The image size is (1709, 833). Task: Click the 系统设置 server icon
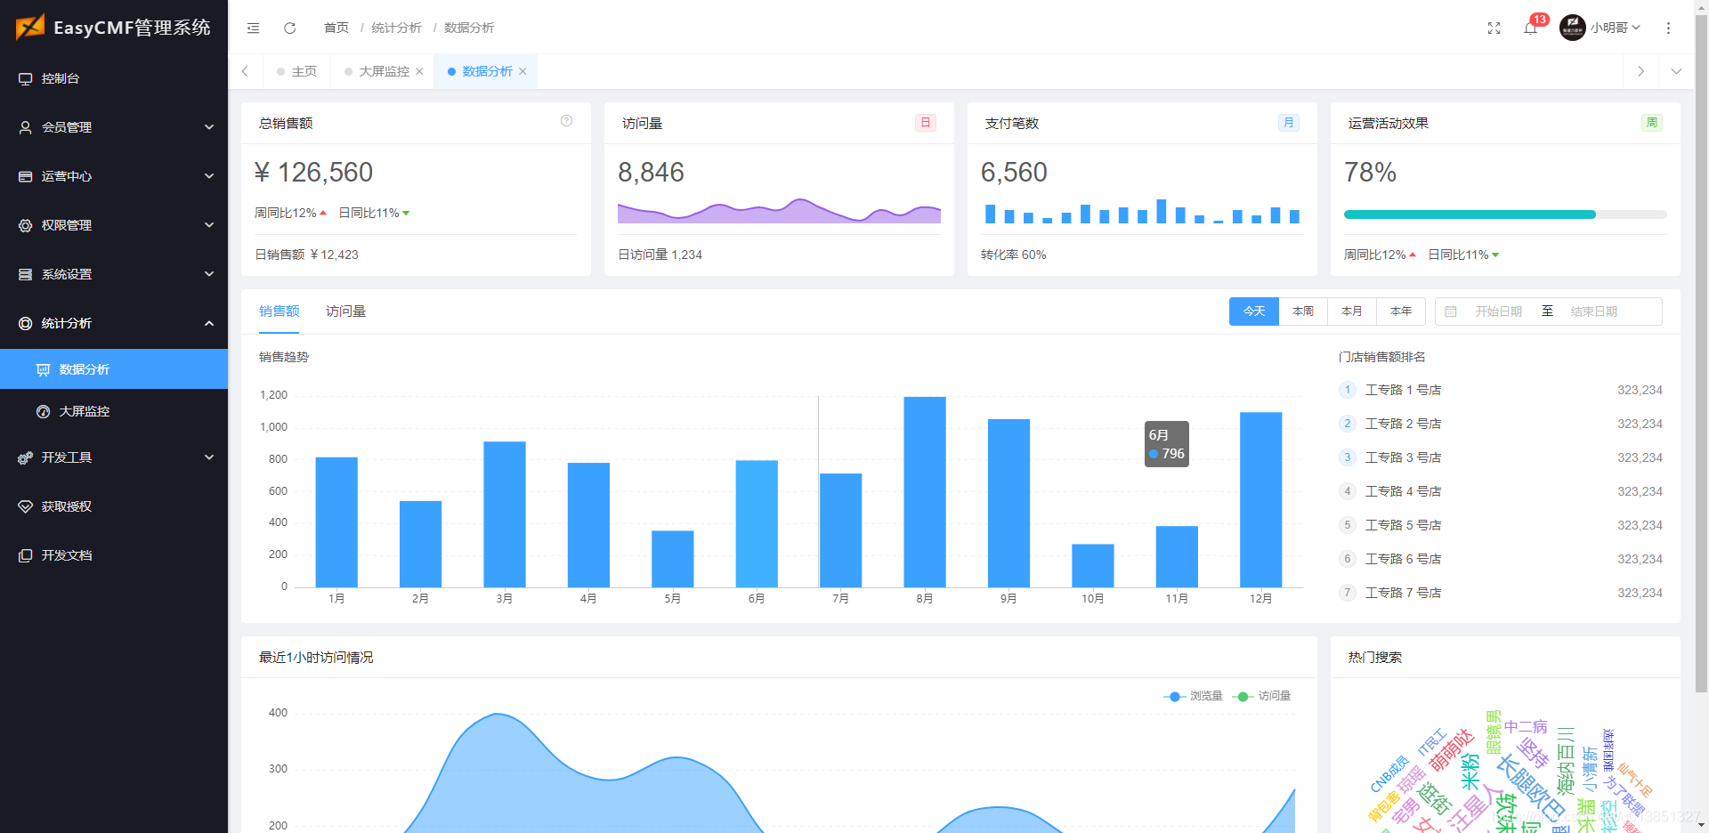coord(26,274)
